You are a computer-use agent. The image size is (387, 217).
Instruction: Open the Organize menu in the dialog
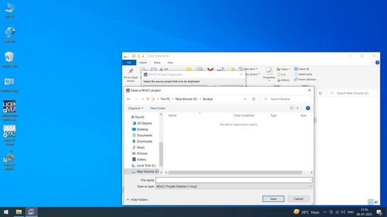135,108
